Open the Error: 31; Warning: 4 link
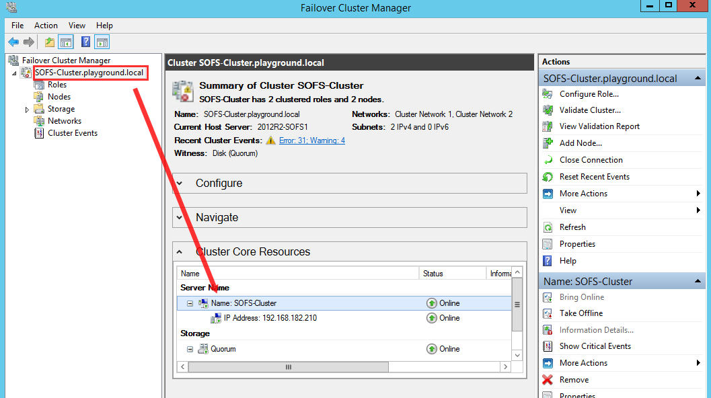 [312, 141]
